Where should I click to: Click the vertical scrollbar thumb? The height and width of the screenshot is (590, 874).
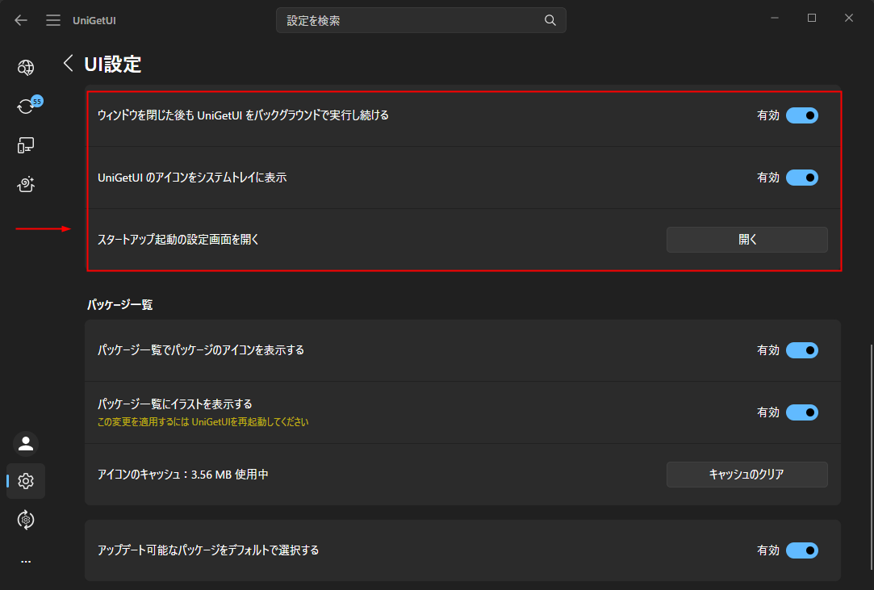pyautogui.click(x=872, y=458)
